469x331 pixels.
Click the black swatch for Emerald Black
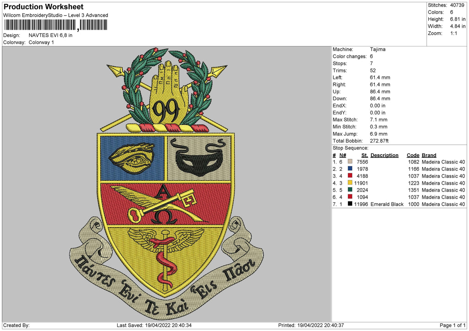tap(350, 204)
